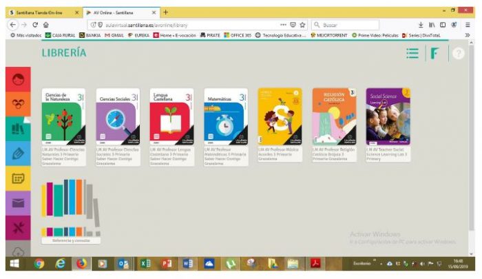Open Firefox hamburger menu

[x=468, y=25]
